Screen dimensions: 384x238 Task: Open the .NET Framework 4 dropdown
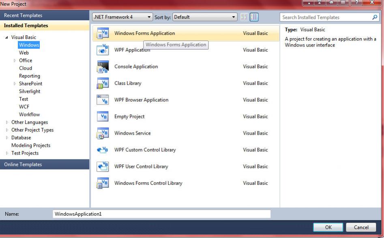click(x=122, y=17)
